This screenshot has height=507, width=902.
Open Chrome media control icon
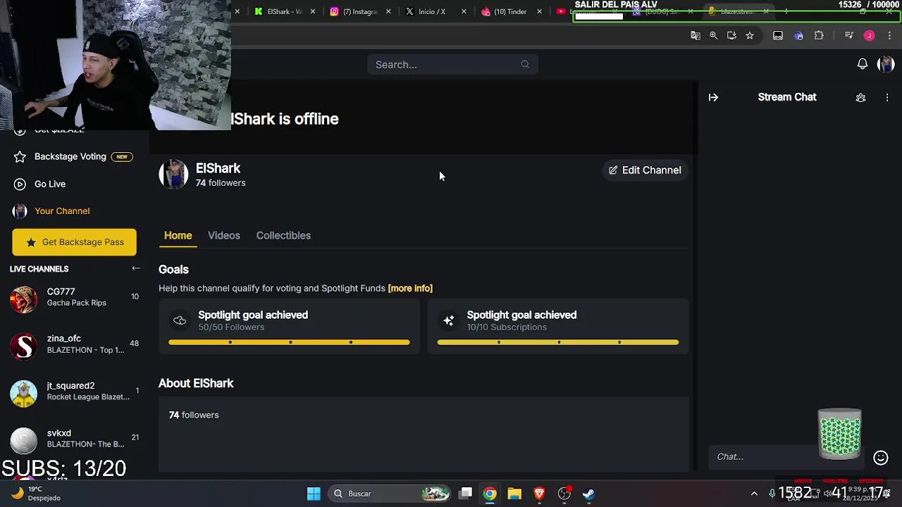point(849,35)
